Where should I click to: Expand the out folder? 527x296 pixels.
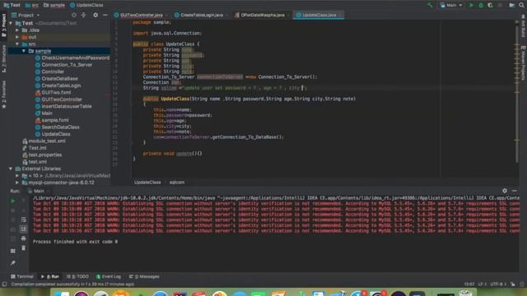[17, 37]
